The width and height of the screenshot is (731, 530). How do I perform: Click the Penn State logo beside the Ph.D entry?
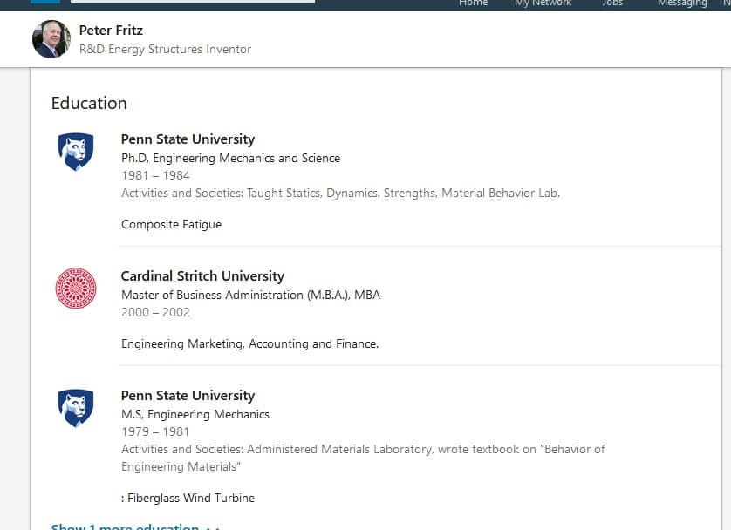point(76,152)
